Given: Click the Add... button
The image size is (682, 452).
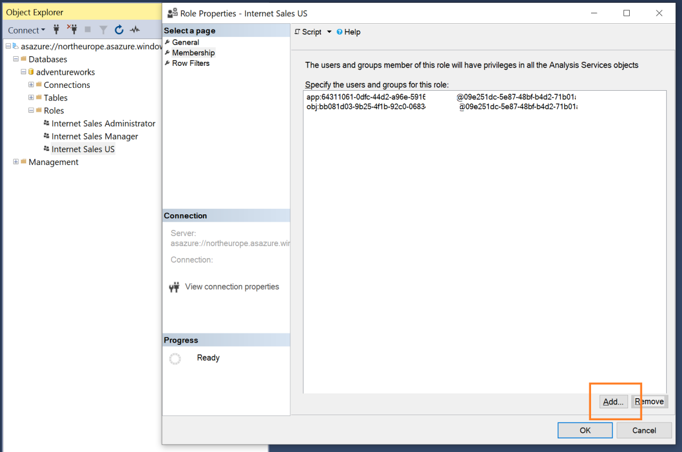Looking at the screenshot, I should click(613, 402).
